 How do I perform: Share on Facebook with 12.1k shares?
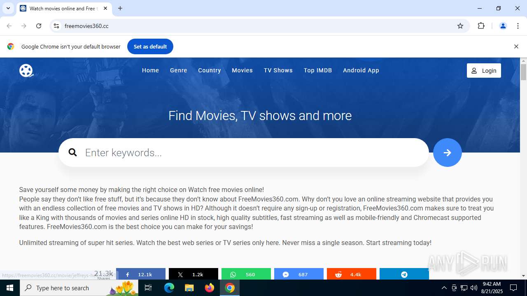(141, 274)
